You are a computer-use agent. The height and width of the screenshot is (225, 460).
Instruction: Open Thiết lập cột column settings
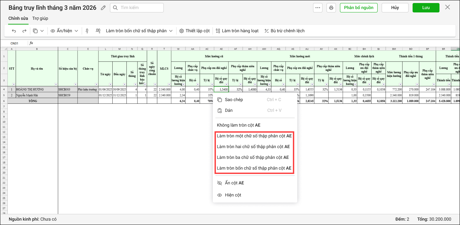pos(195,31)
